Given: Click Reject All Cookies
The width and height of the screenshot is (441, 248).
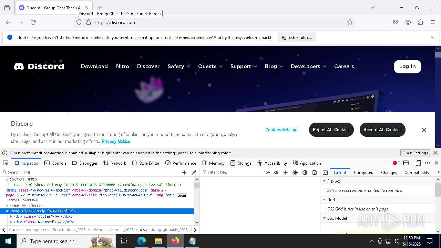Looking at the screenshot, I should (331, 130).
